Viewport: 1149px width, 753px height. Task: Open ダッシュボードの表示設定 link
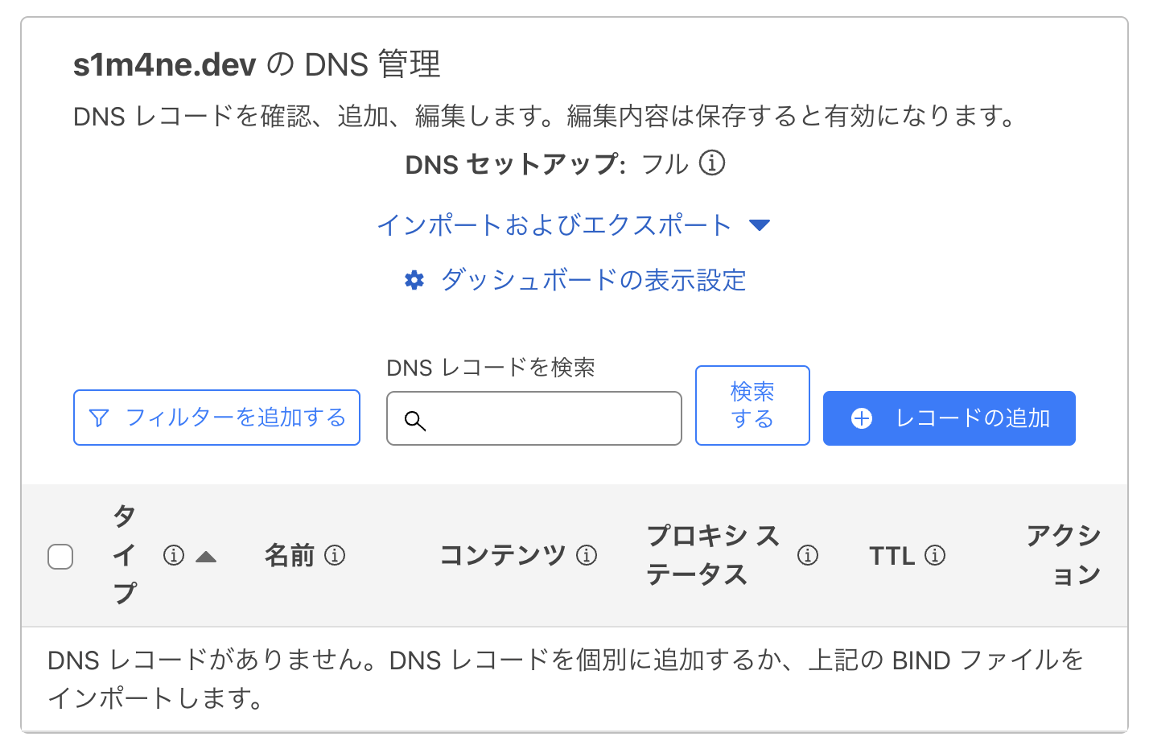593,280
